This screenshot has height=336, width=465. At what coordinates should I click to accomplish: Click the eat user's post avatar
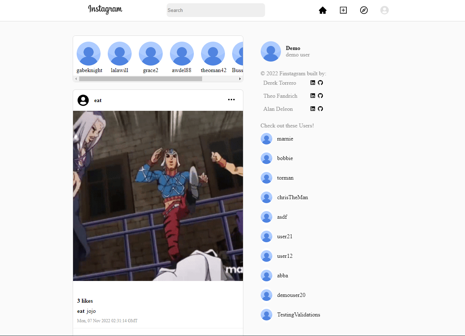click(83, 100)
